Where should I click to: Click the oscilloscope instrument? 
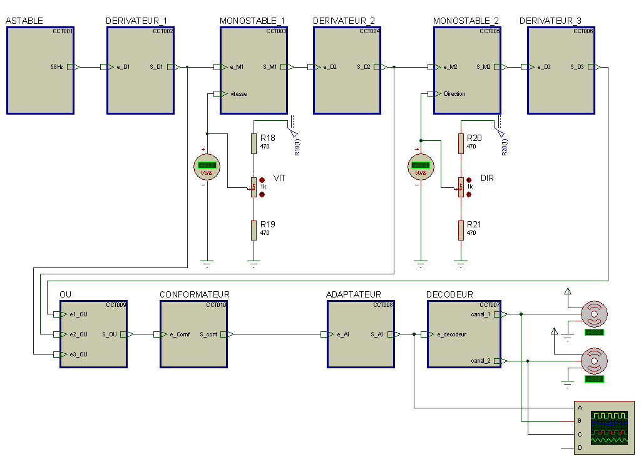[604, 427]
